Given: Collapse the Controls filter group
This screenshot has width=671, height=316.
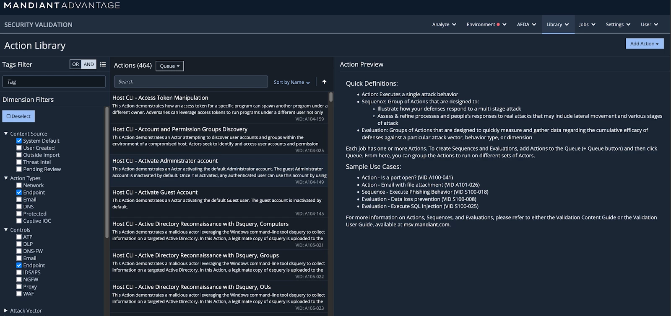Looking at the screenshot, I should tap(6, 229).
